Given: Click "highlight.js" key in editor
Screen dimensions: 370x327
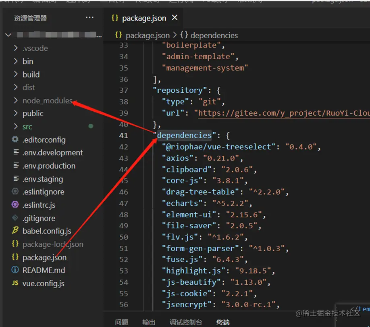Looking at the screenshot, I should 194,271.
